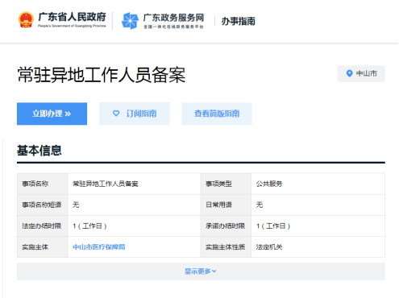This screenshot has height=298, width=399.
Task: Click the heart icon in 订阅指南
Action: coord(116,114)
